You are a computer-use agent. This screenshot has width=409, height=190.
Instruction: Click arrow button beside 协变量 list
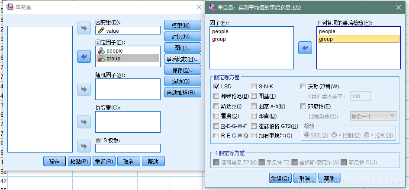click(x=84, y=122)
